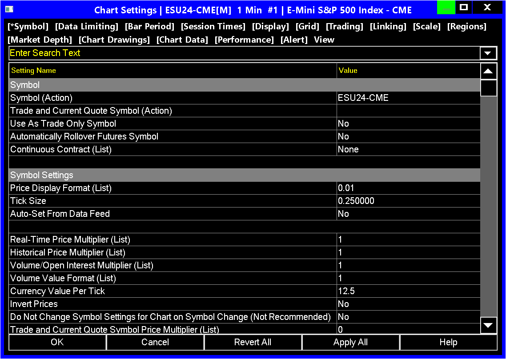The image size is (506, 359).
Task: Click the Currency Value Per Tick value 12.5
Action: pyautogui.click(x=408, y=291)
